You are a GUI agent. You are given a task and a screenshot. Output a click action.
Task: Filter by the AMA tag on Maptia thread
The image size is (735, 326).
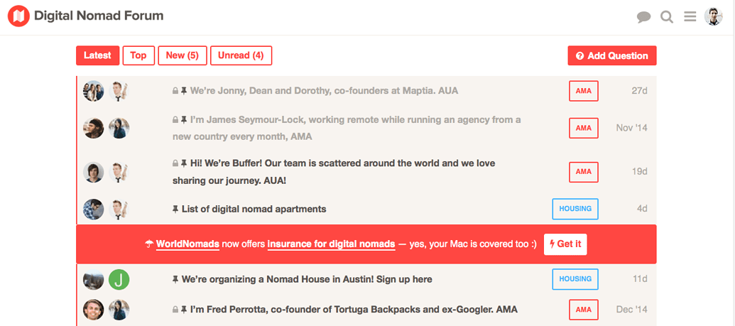[x=583, y=91]
